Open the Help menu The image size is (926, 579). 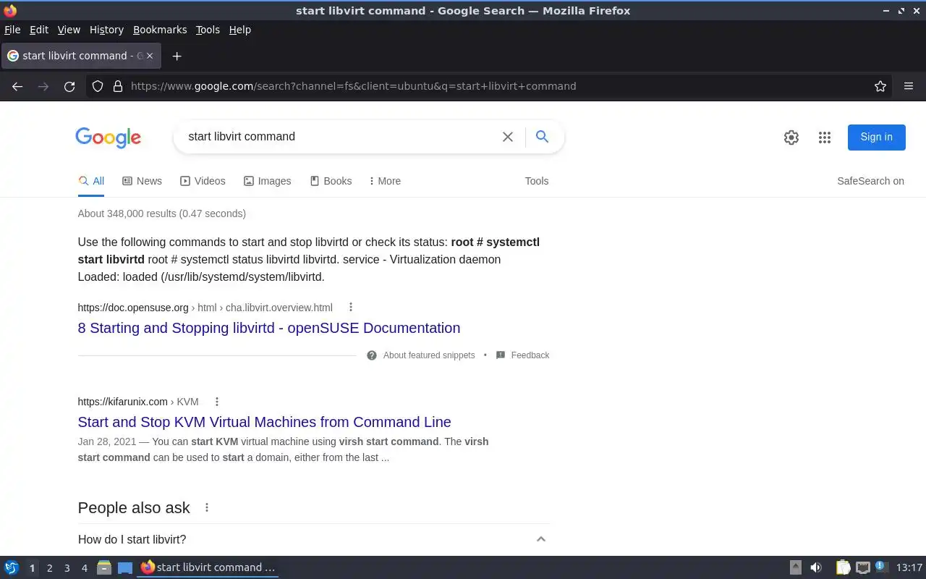click(x=240, y=30)
